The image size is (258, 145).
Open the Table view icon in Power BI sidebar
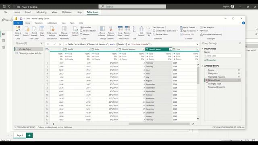point(4,41)
